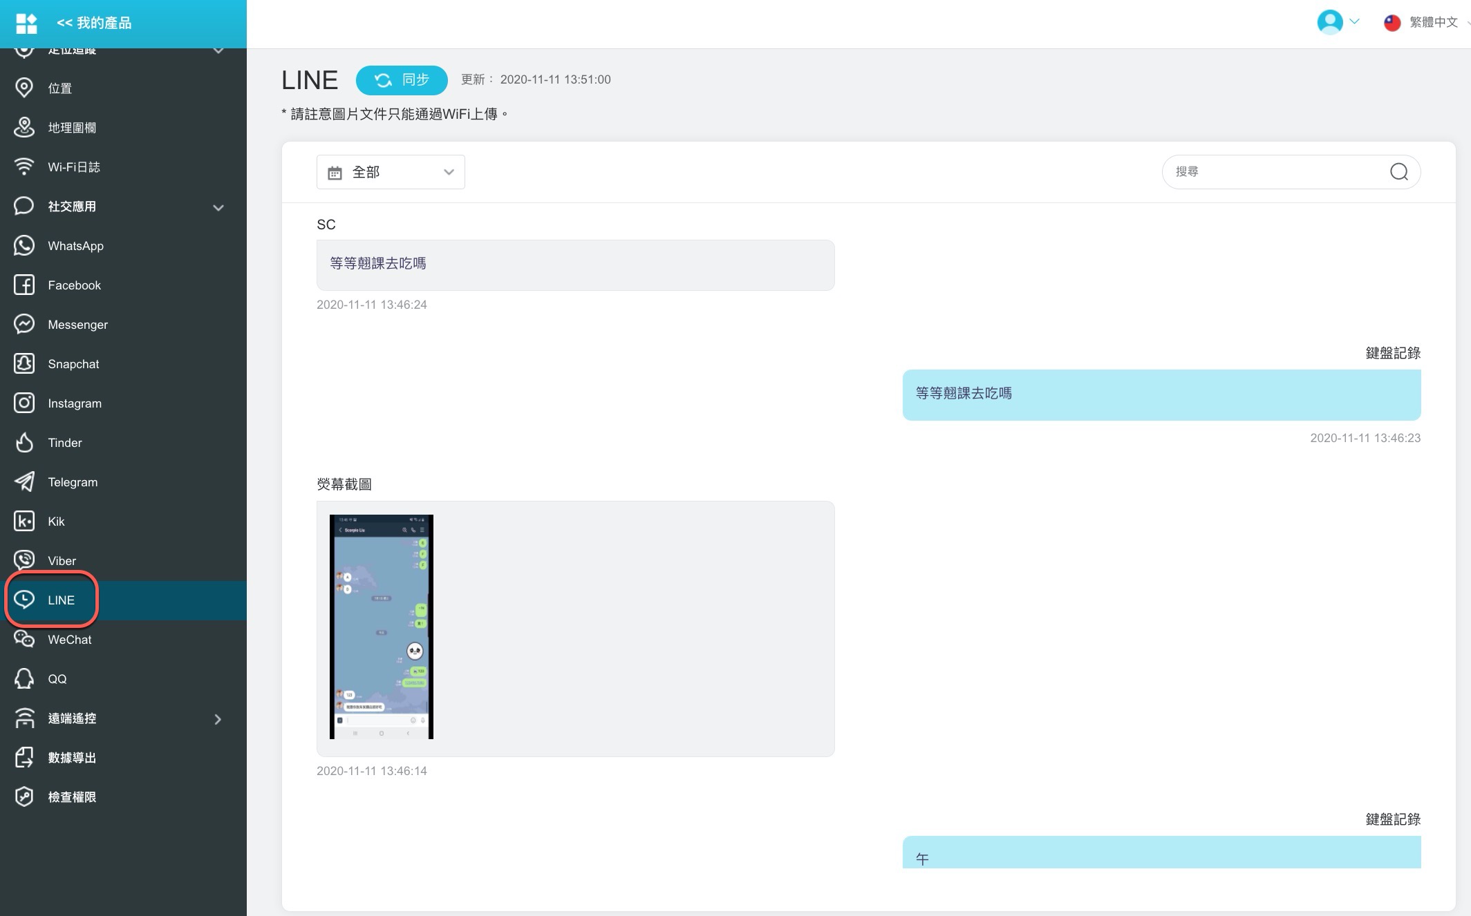Select the Snapchat ghost icon
The width and height of the screenshot is (1471, 916).
(x=24, y=363)
